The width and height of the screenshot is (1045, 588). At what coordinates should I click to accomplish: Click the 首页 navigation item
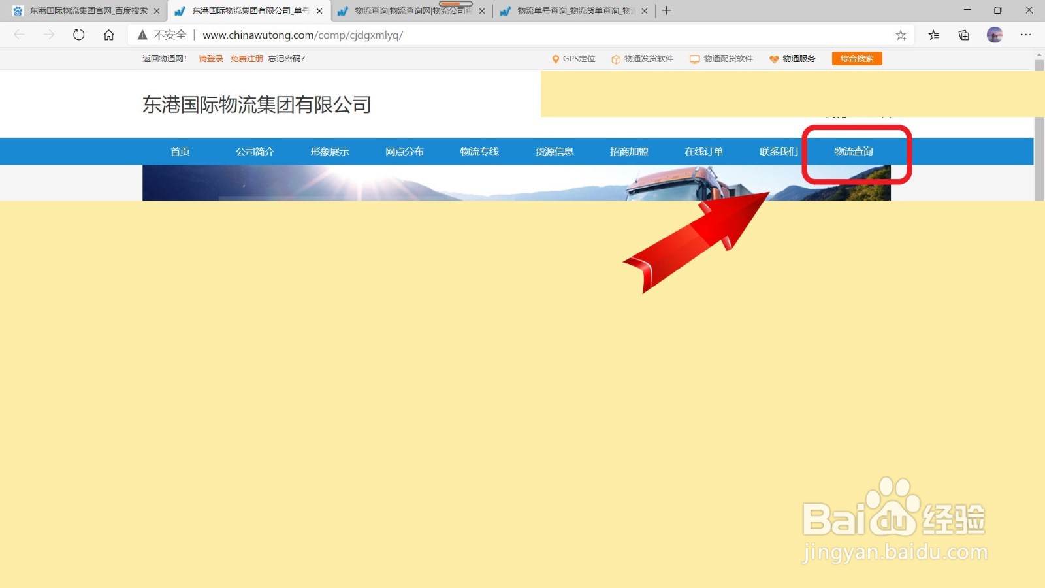pos(180,152)
